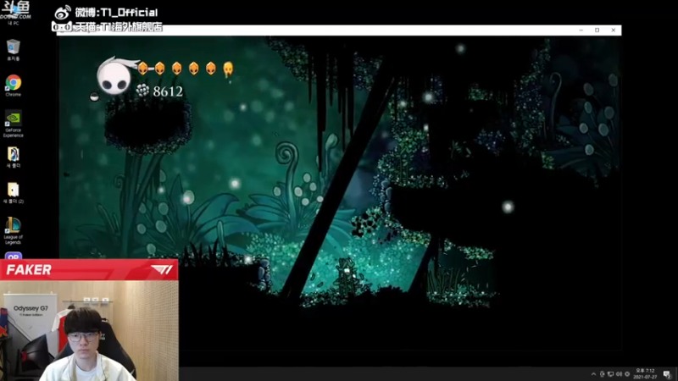Open the taskbar clock showing 7:12

click(x=645, y=373)
